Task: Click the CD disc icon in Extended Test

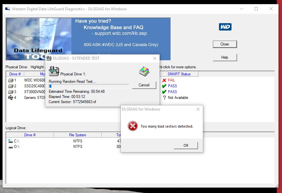Action: coord(144,72)
